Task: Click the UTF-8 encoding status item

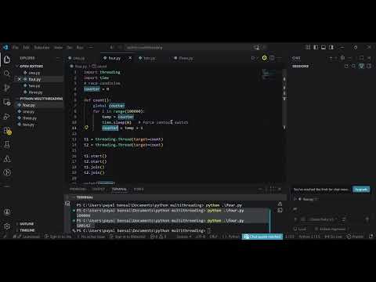Action: 201,237
